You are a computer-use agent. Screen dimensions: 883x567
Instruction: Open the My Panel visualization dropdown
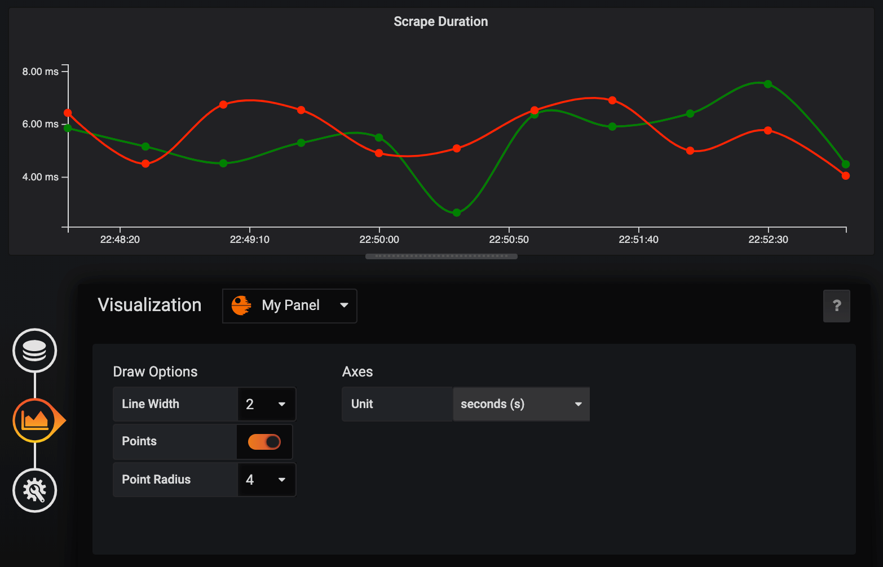(x=290, y=306)
